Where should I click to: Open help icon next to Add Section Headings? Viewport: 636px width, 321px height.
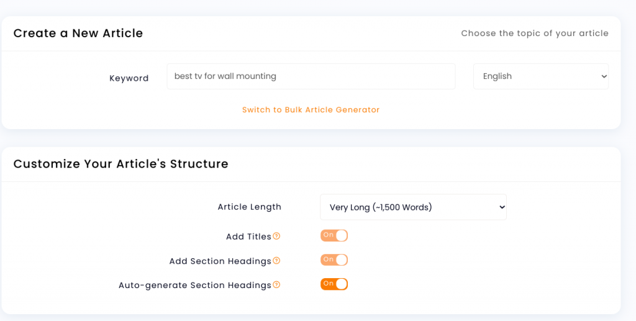point(276,261)
